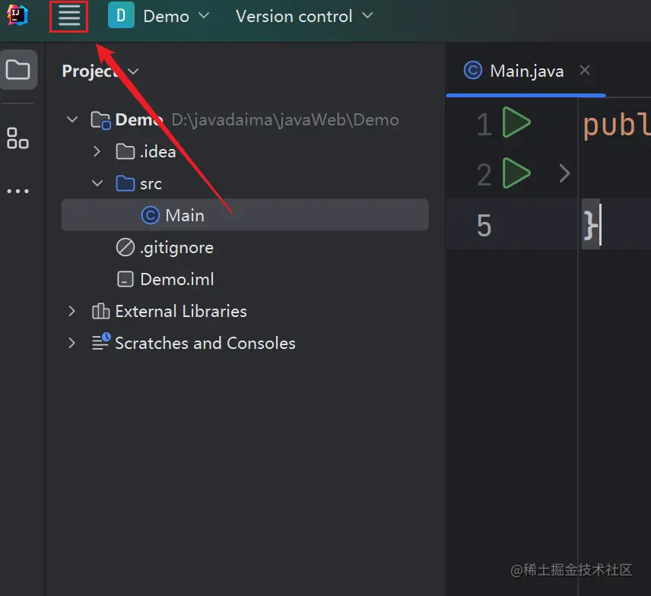The width and height of the screenshot is (651, 596).
Task: Click line number 1 in gutter
Action: pyautogui.click(x=484, y=125)
